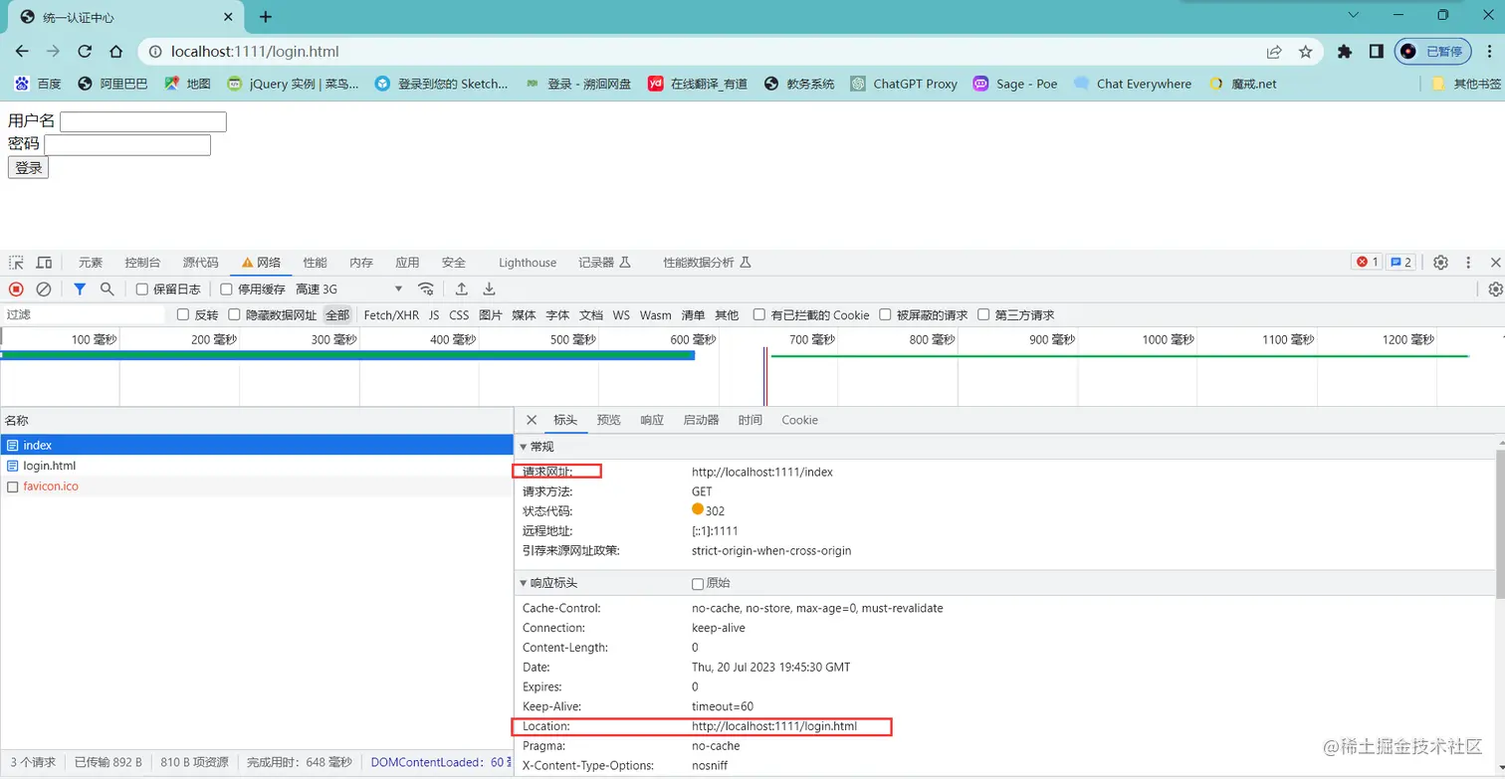The image size is (1505, 779).
Task: Open DevTools more options three-dot menu
Action: coord(1468,263)
